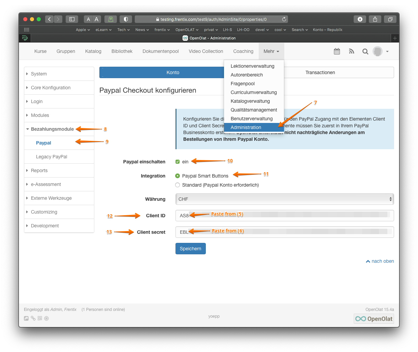Click the nach oben link

[x=380, y=261]
